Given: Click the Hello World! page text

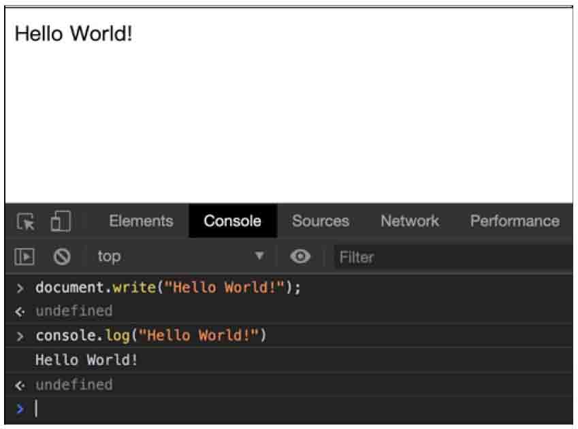Looking at the screenshot, I should point(74,33).
